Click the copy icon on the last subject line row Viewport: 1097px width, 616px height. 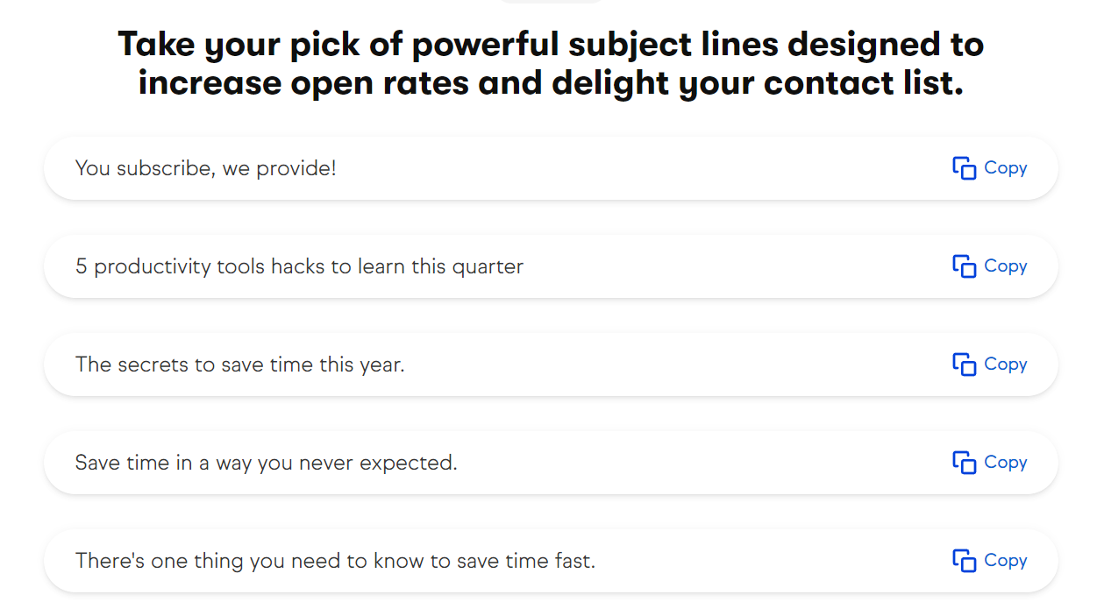(x=962, y=560)
